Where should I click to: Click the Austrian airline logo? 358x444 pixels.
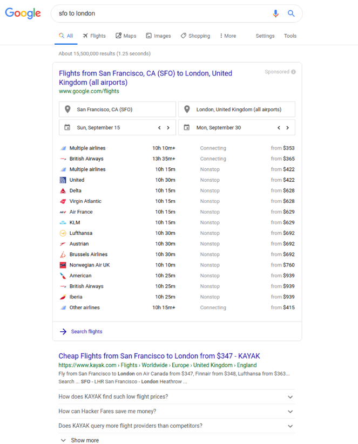tap(63, 244)
